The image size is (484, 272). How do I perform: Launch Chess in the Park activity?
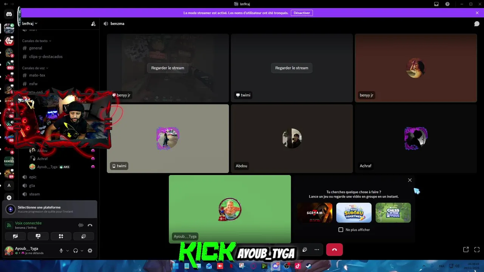[x=393, y=213]
